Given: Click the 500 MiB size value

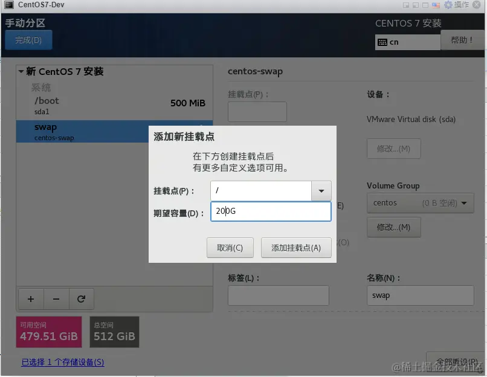Looking at the screenshot, I should (x=188, y=103).
